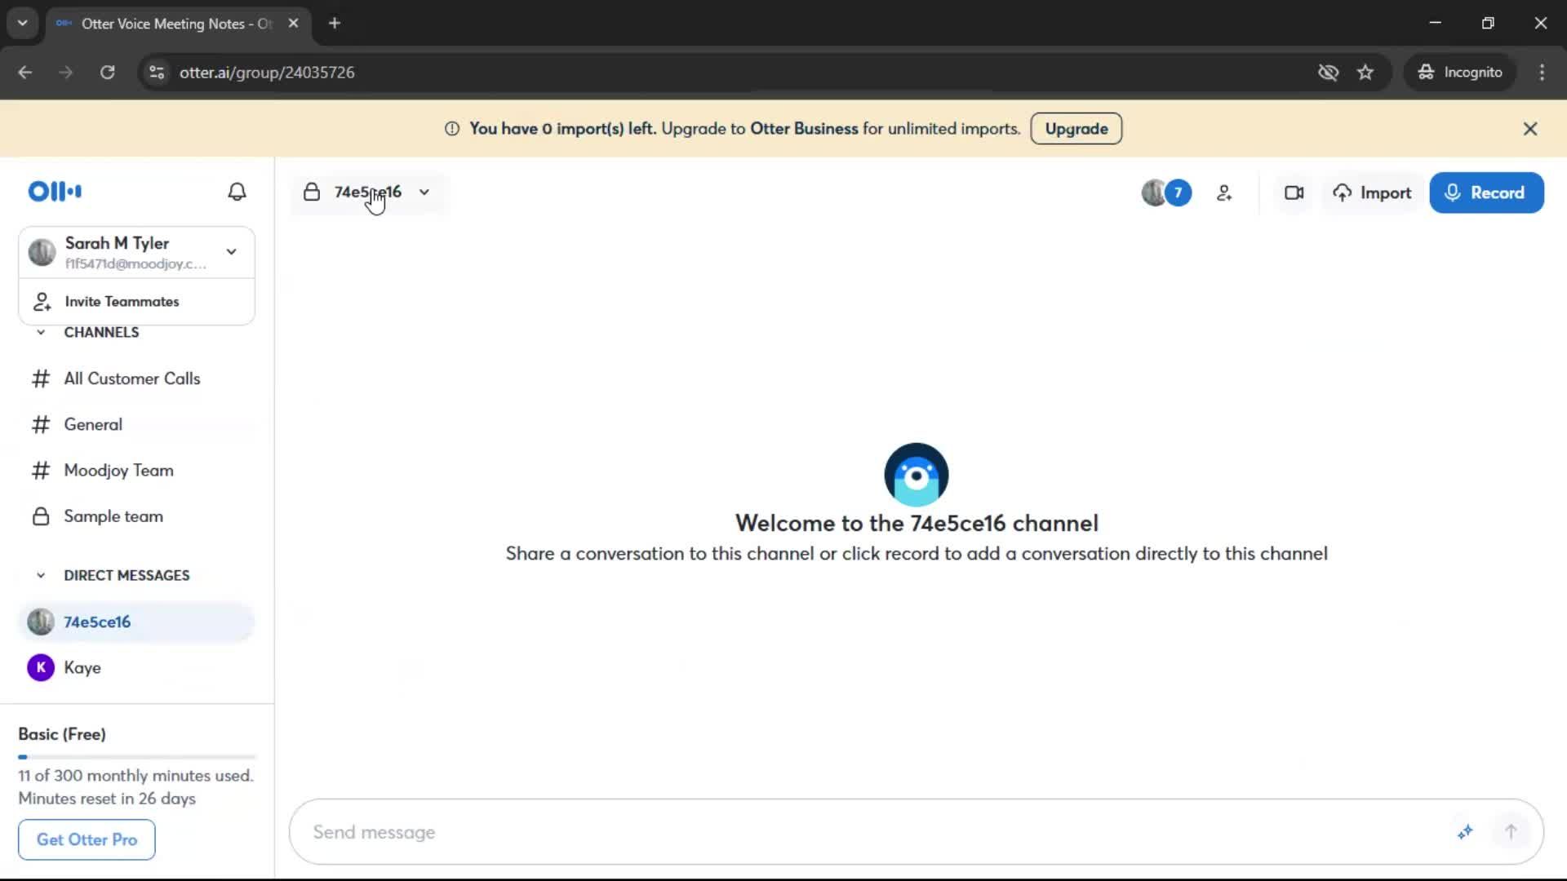Click the browser address bar URL
The width and height of the screenshot is (1567, 881).
[x=267, y=73]
